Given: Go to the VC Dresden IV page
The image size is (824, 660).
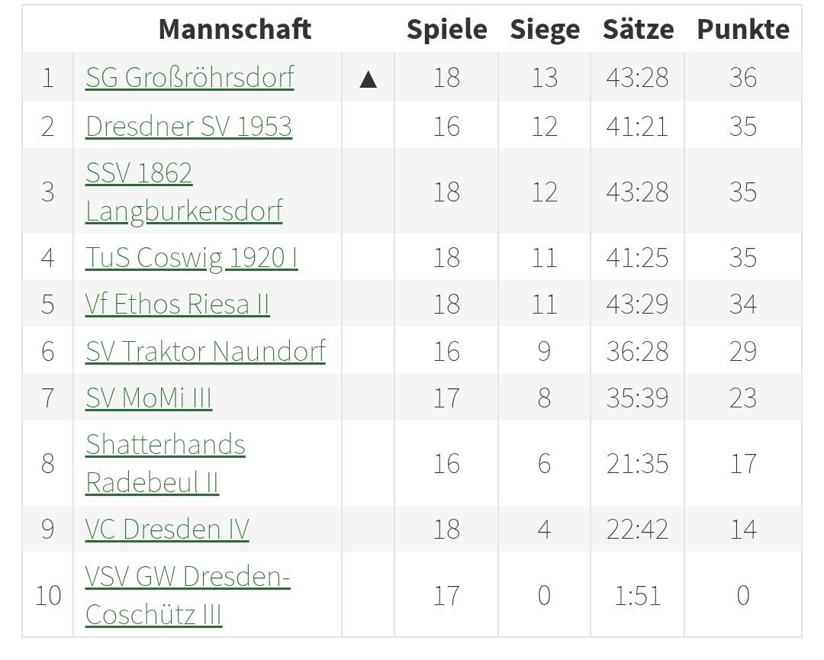Looking at the screenshot, I should pyautogui.click(x=167, y=530).
